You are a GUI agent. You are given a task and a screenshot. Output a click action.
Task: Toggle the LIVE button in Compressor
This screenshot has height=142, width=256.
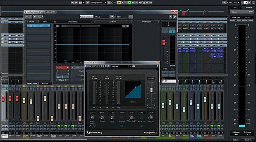point(132,102)
